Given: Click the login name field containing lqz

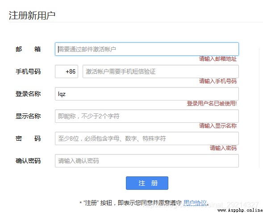Looking at the screenshot, I should [x=147, y=94].
